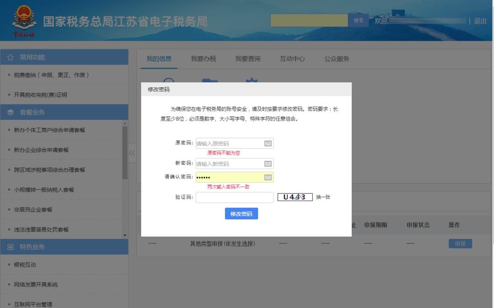Click 换一张 to refresh captcha
494x308 pixels.
point(323,197)
